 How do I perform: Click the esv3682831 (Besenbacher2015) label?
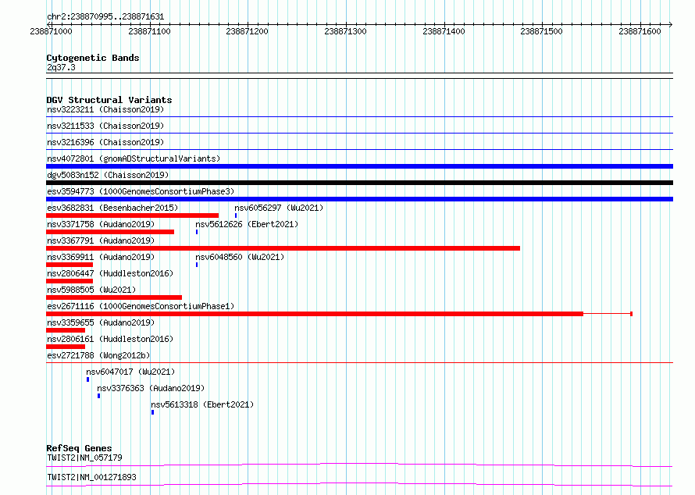(x=112, y=208)
